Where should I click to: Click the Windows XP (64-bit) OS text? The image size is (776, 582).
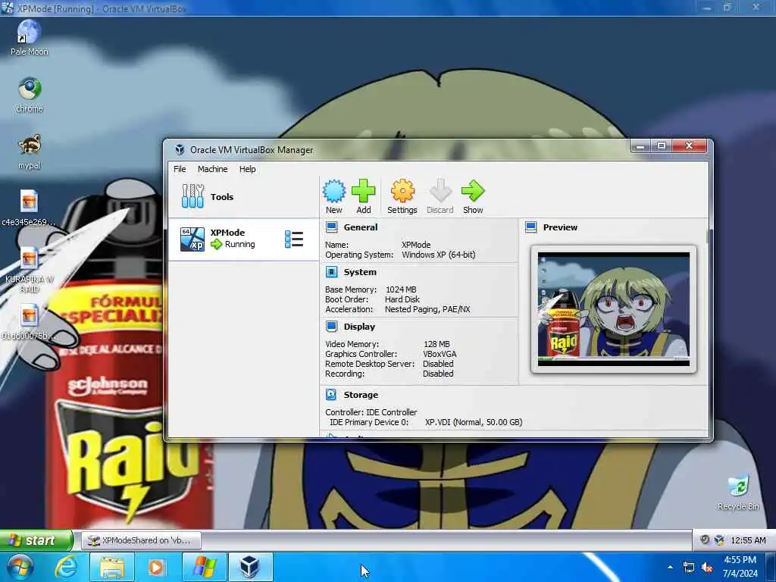coord(439,255)
